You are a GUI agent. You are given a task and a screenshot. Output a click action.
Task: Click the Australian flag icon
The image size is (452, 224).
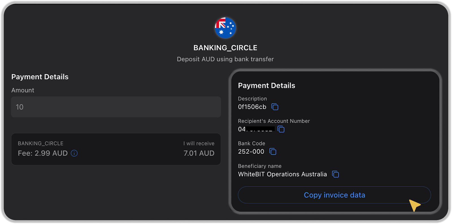[x=225, y=28]
